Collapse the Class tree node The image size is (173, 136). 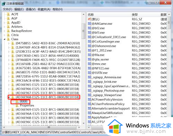click(x=4, y=39)
